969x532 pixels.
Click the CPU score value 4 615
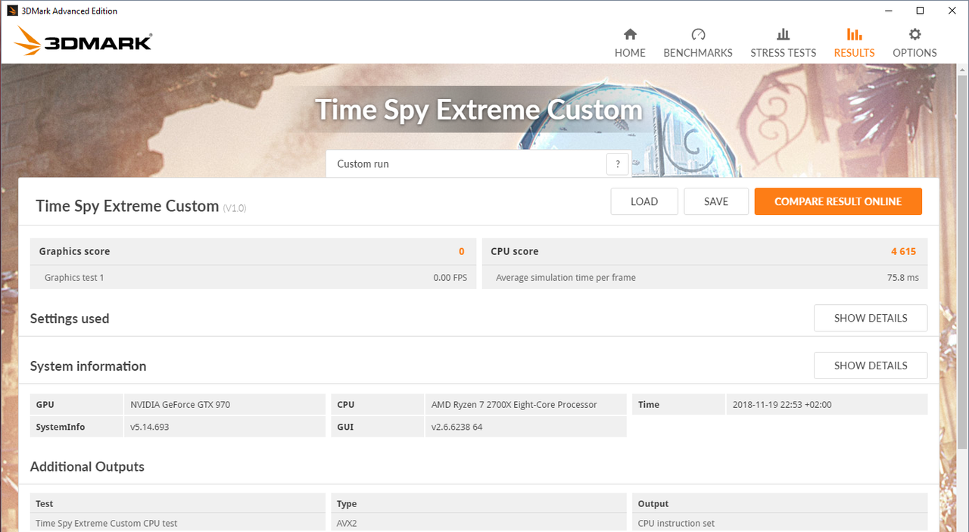[x=904, y=251]
